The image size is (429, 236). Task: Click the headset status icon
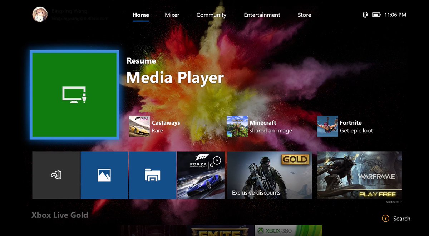365,15
